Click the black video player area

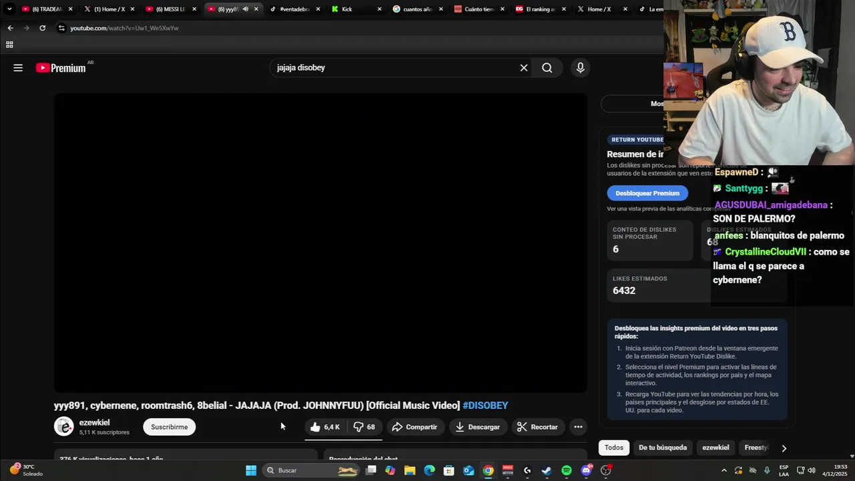point(321,243)
